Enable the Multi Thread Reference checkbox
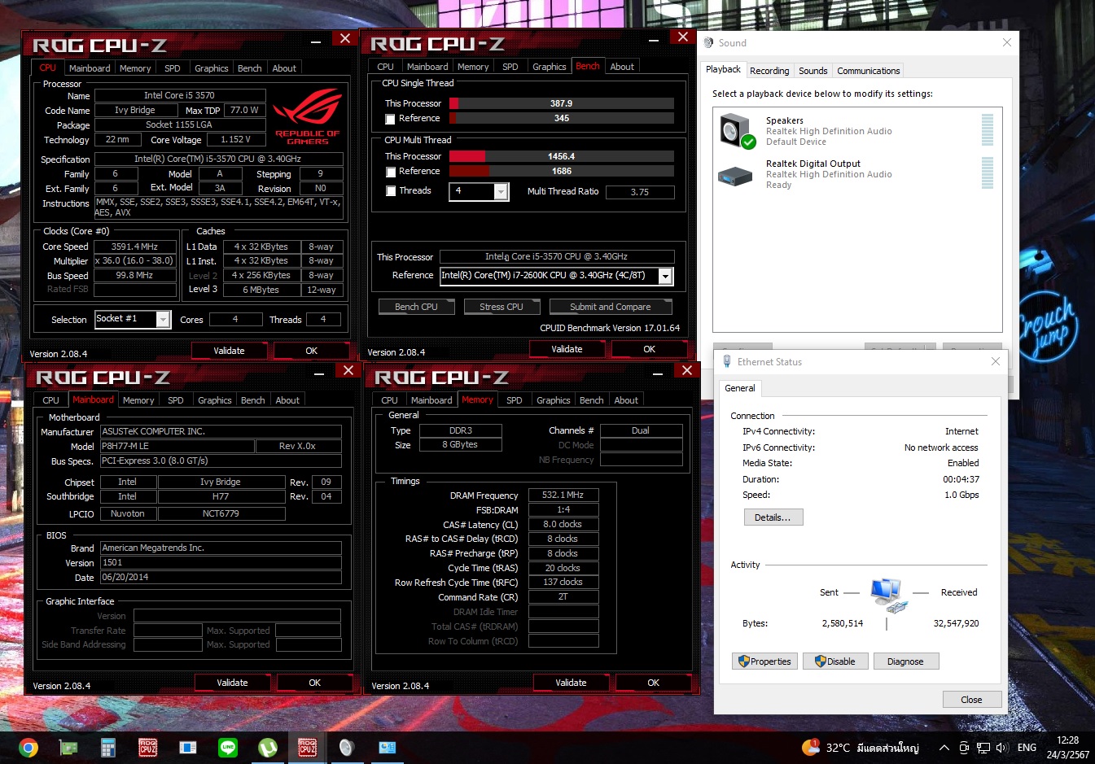The image size is (1095, 764). point(391,172)
